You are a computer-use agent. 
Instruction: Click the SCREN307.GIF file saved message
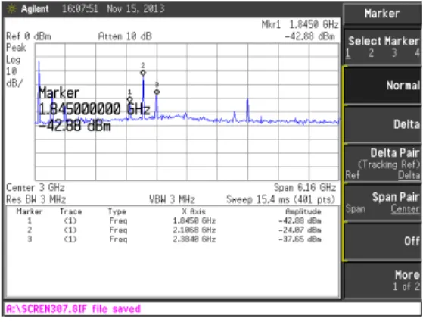[x=73, y=309]
